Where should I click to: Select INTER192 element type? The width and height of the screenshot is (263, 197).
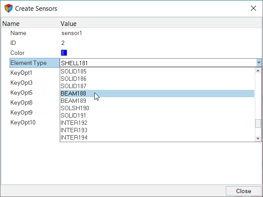(74, 123)
